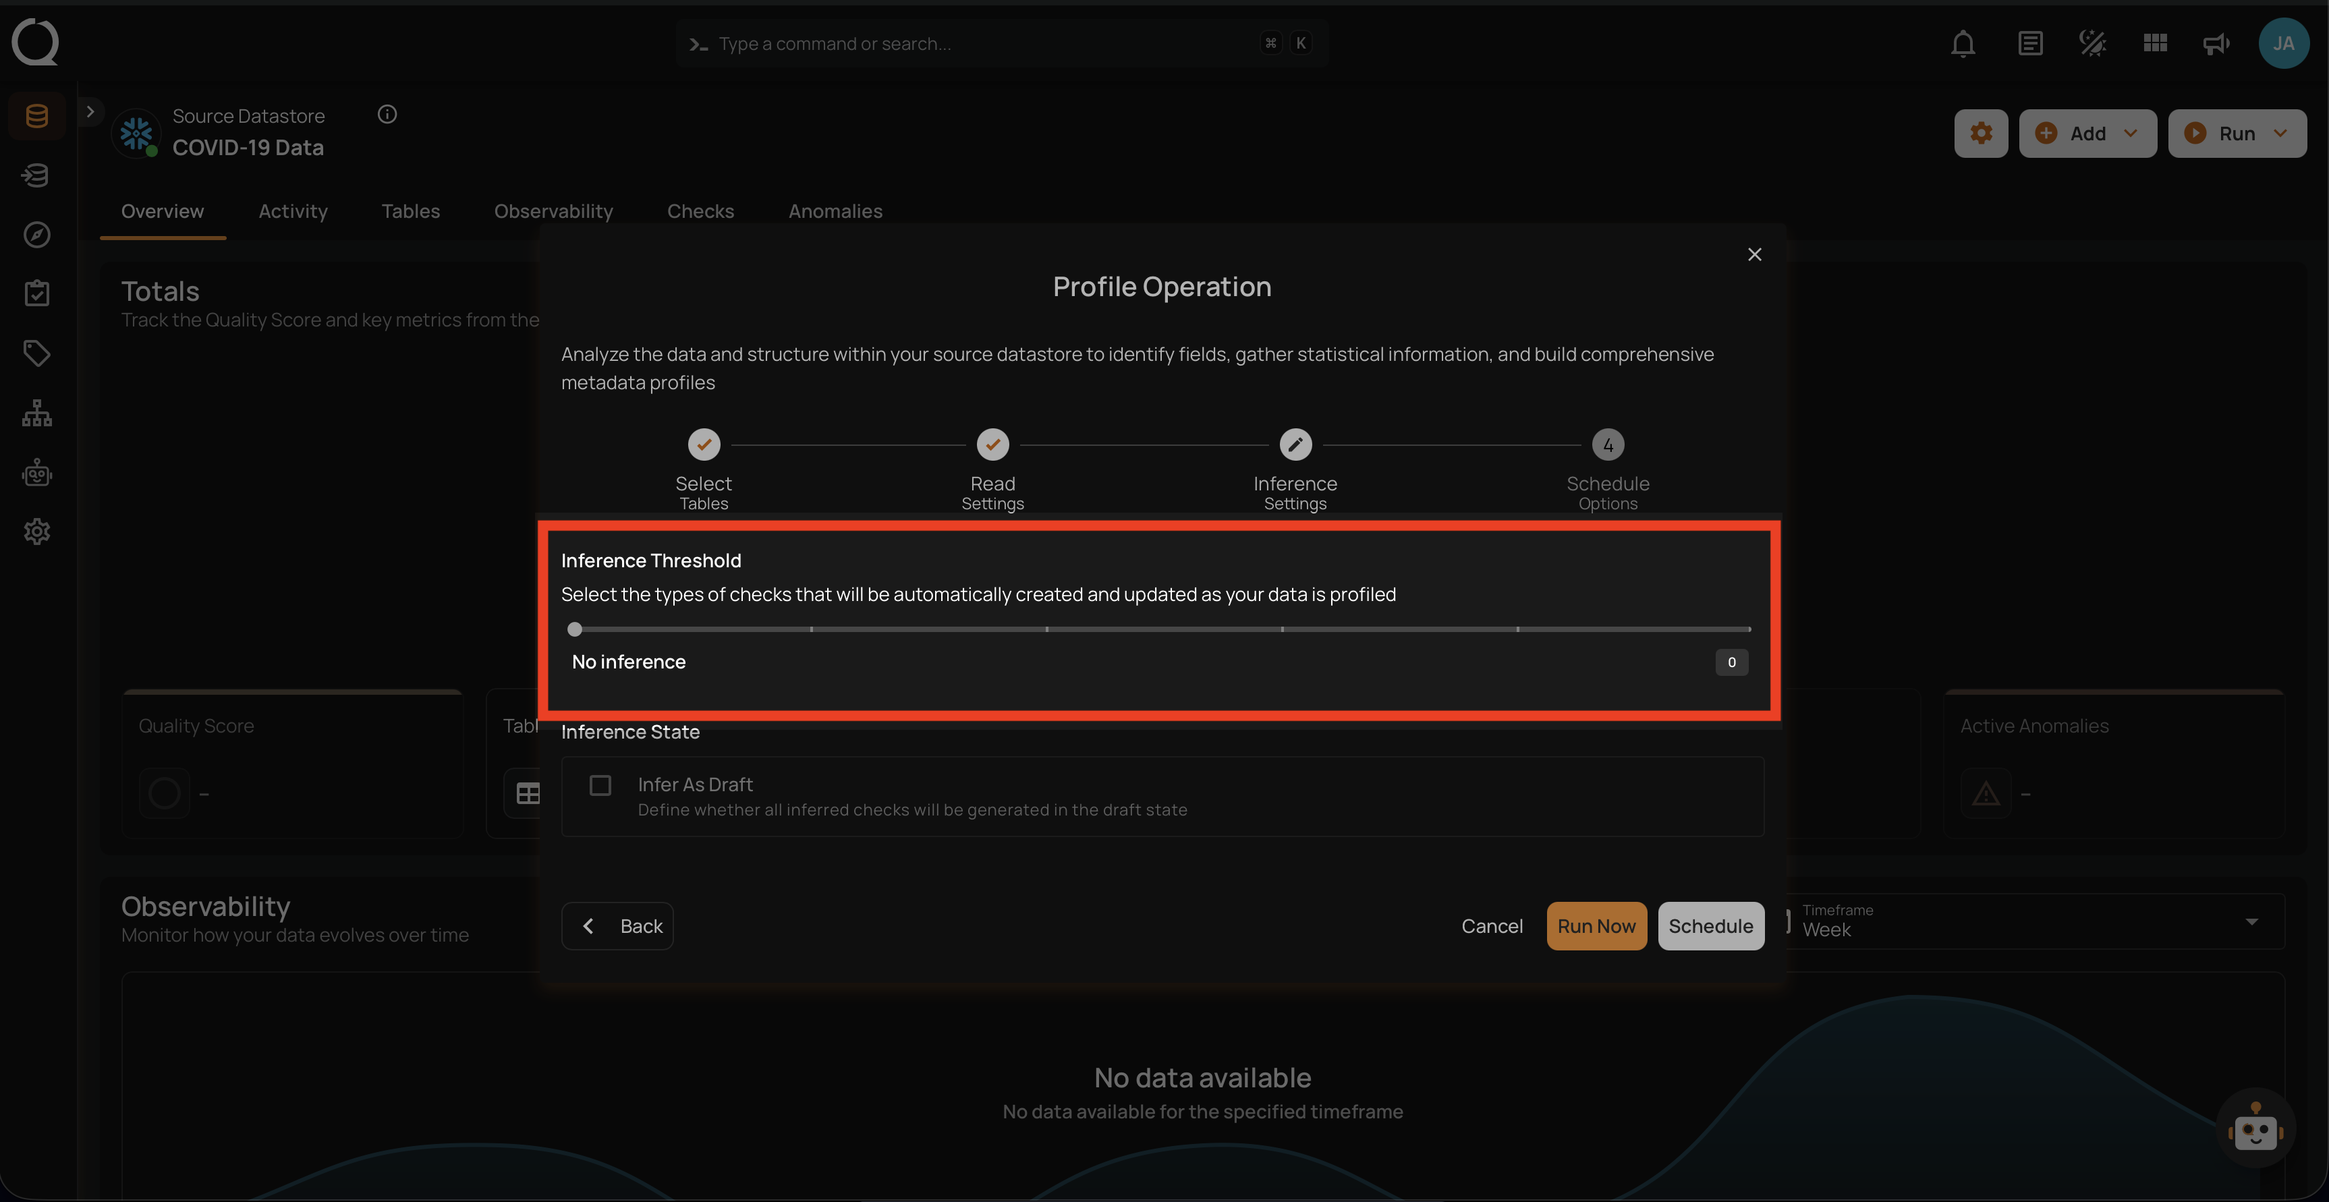Open the Explore compass icon in sidebar
The image size is (2329, 1202).
[x=36, y=235]
